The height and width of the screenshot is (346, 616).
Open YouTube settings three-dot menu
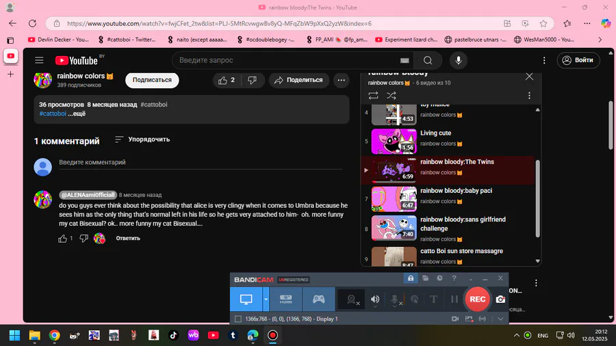544,60
